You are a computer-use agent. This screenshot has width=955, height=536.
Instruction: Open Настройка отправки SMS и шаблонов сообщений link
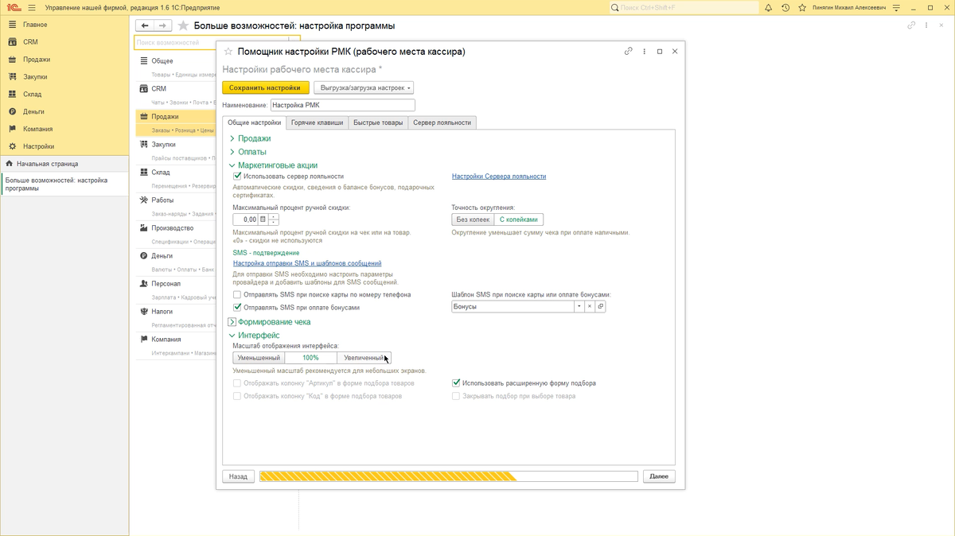(307, 263)
